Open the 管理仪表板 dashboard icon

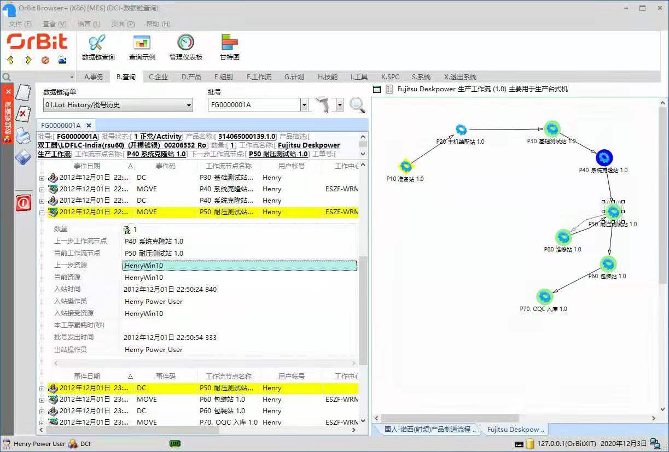(186, 46)
